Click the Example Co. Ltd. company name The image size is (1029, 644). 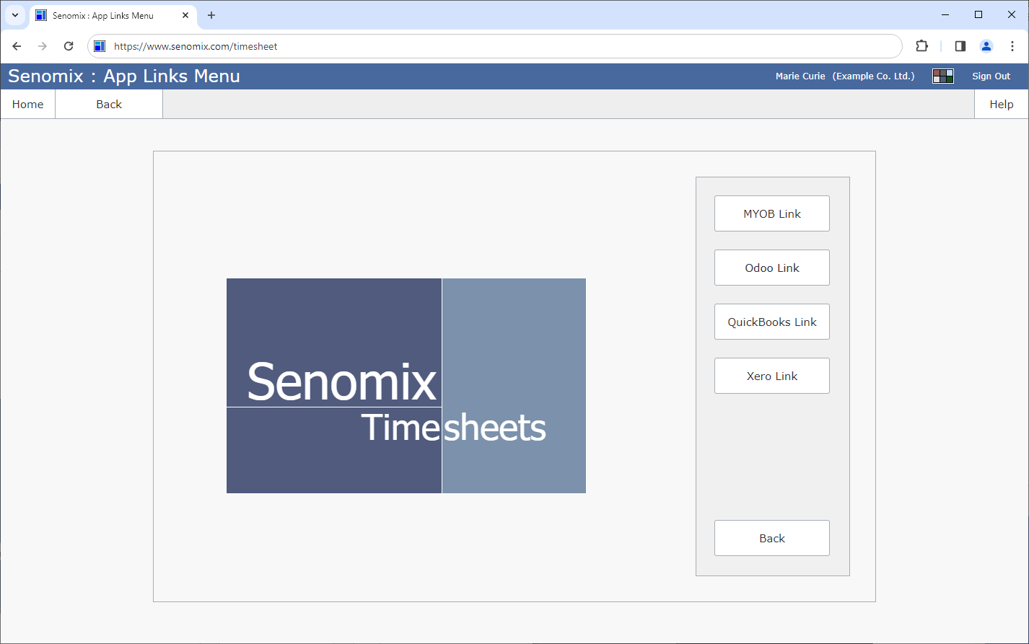pyautogui.click(x=873, y=76)
